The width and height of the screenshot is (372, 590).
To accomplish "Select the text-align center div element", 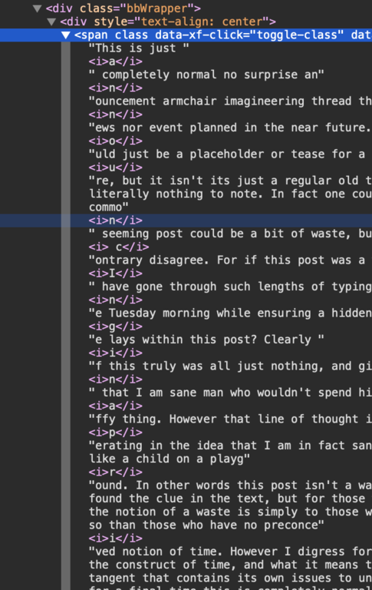I will pos(168,22).
